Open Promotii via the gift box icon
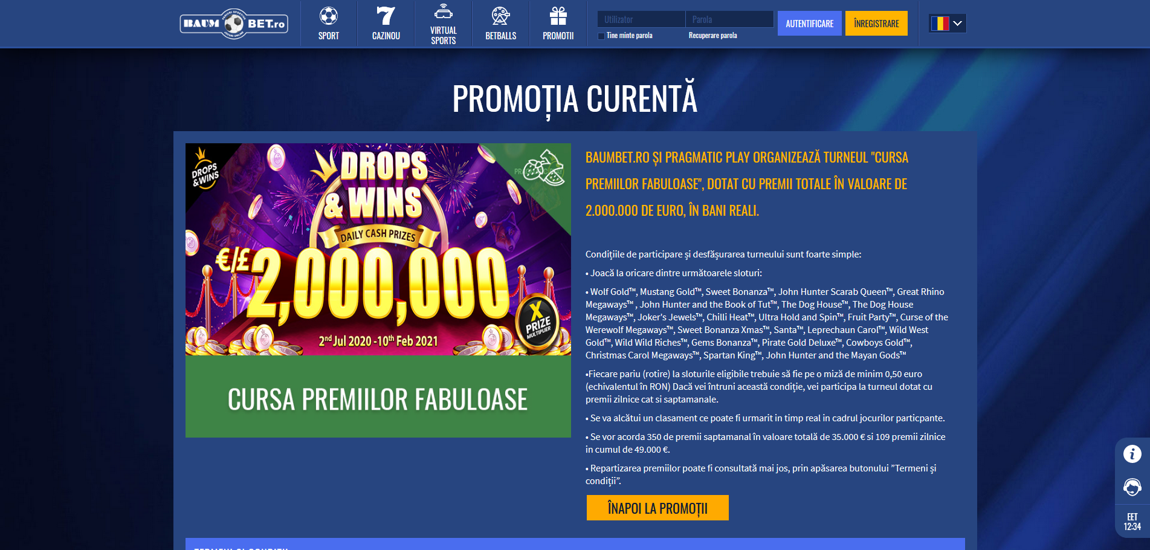The width and height of the screenshot is (1150, 550). [558, 16]
